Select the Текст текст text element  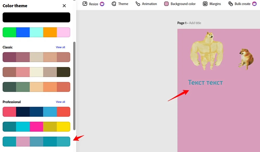click(205, 82)
